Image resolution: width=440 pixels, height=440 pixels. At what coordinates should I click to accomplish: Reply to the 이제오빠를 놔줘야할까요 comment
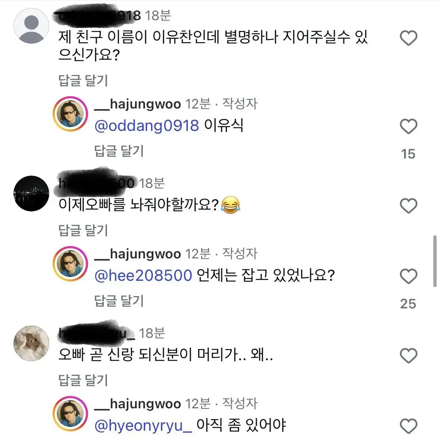click(83, 230)
